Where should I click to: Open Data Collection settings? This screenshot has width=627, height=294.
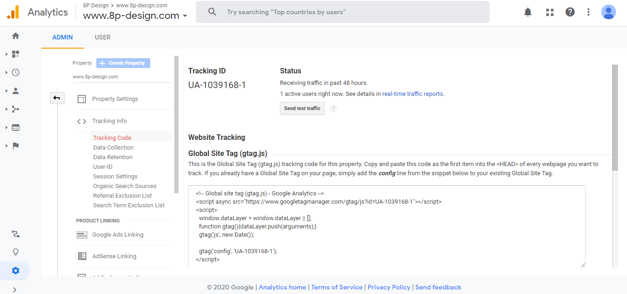(113, 148)
